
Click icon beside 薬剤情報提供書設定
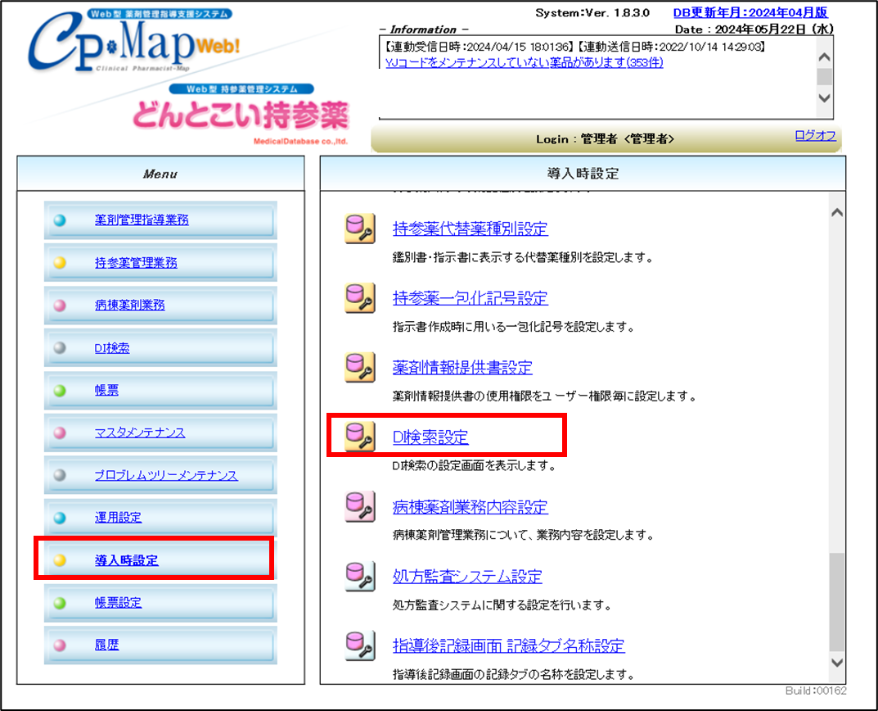(x=358, y=368)
